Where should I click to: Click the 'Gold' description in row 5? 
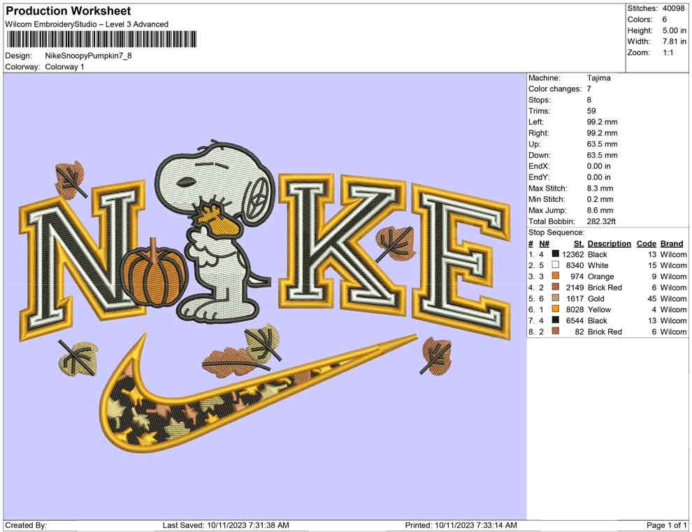(x=596, y=298)
